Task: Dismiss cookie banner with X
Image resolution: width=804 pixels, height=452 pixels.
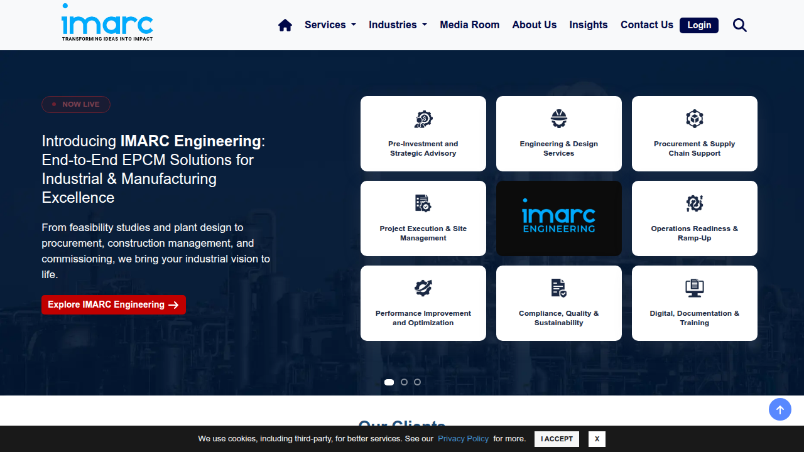Action: (597, 439)
